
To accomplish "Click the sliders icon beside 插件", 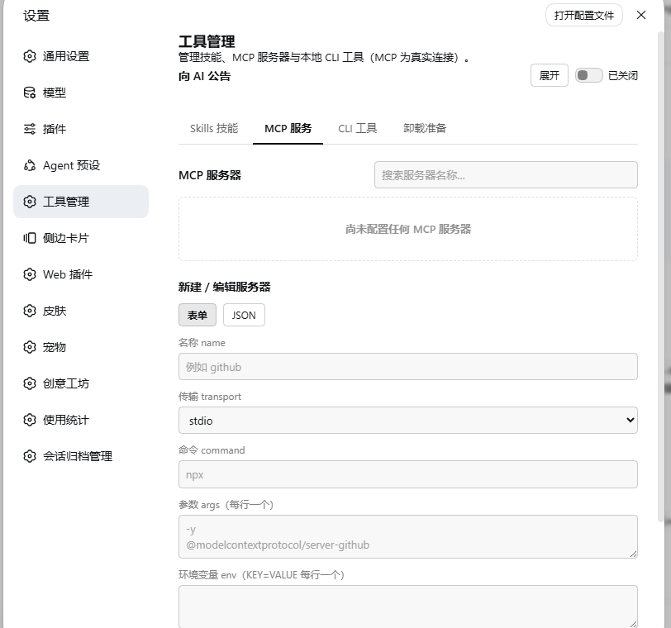I will (30, 129).
